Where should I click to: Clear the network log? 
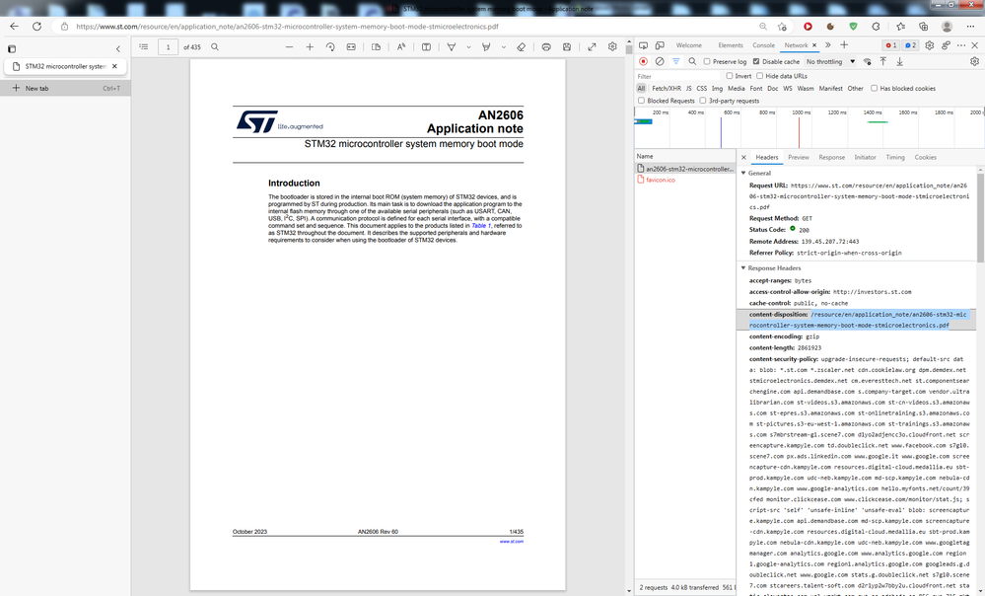click(660, 61)
